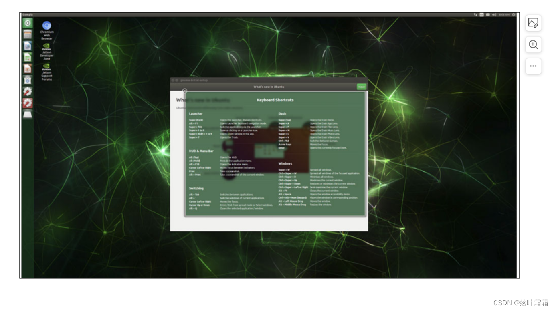Screen dimensions: 554x310
Task: Open the session gear menu in the panel
Action: (x=514, y=14)
